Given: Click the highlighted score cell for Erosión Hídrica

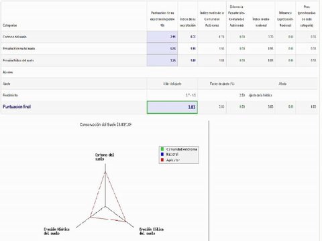Looking at the screenshot, I should pyautogui.click(x=162, y=48).
